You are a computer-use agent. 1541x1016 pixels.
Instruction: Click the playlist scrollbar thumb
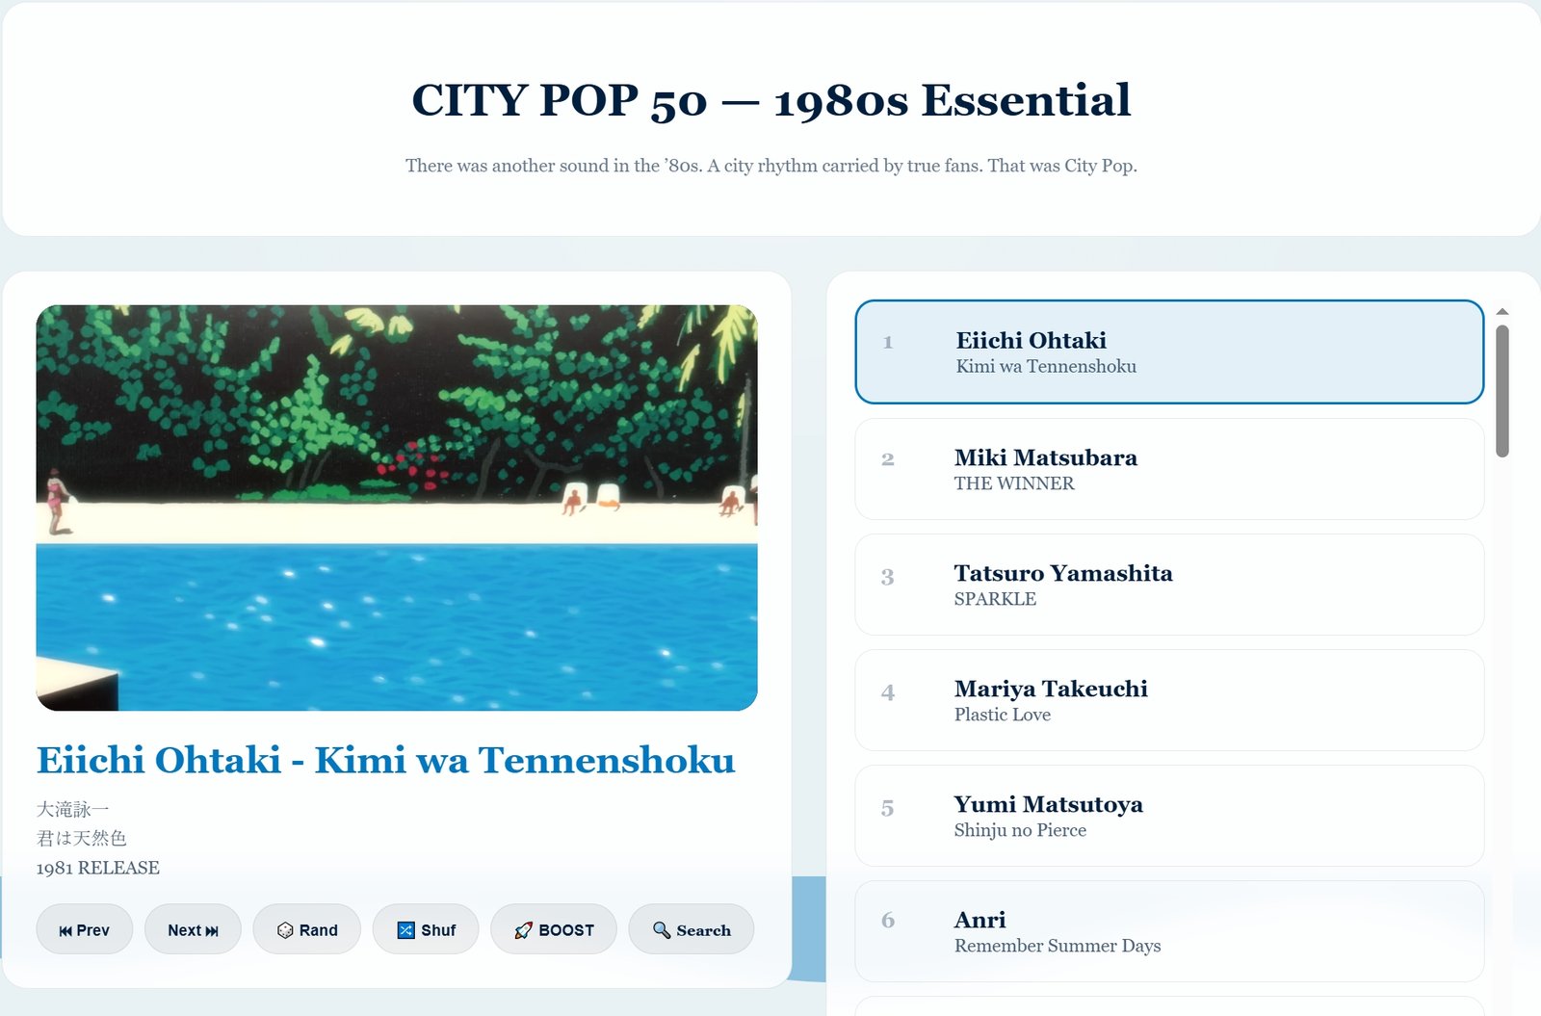click(x=1502, y=390)
